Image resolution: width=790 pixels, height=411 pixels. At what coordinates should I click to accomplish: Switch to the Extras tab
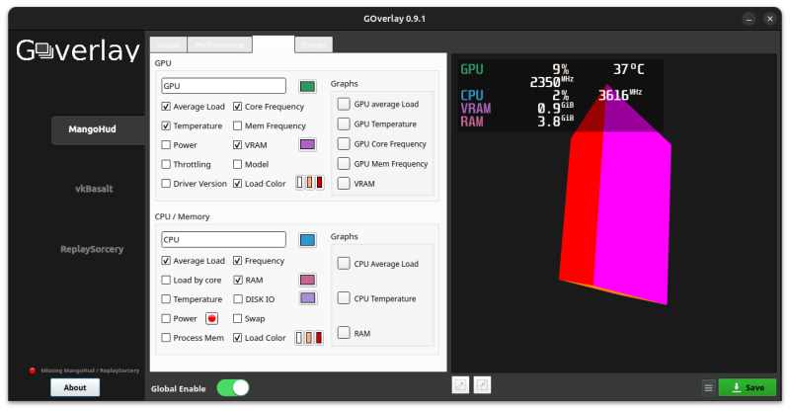point(313,44)
